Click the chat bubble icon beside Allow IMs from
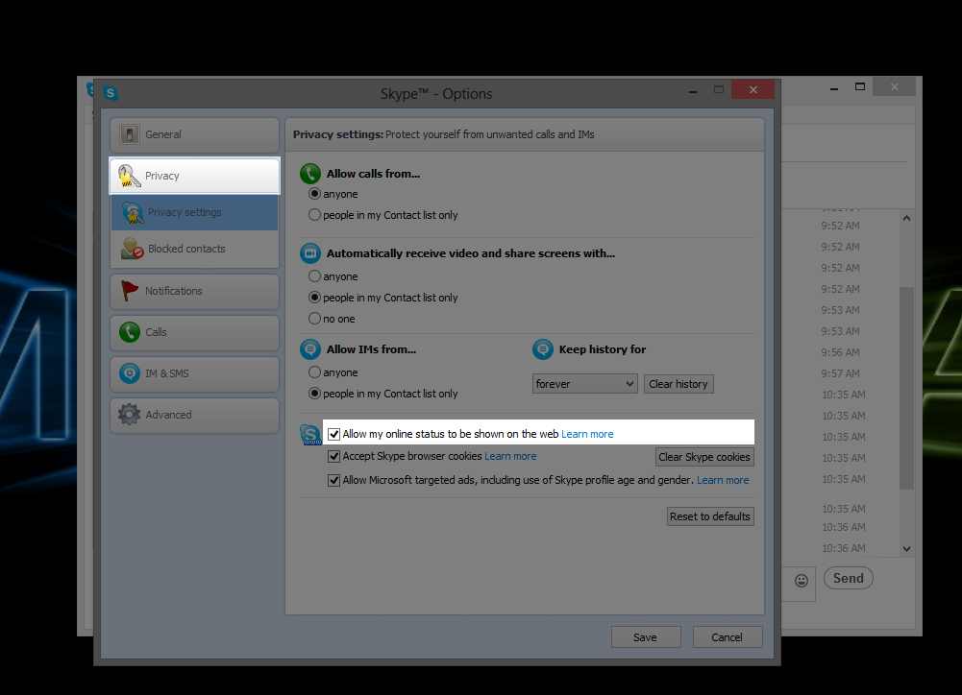Screen dimensions: 962x695 coord(310,349)
